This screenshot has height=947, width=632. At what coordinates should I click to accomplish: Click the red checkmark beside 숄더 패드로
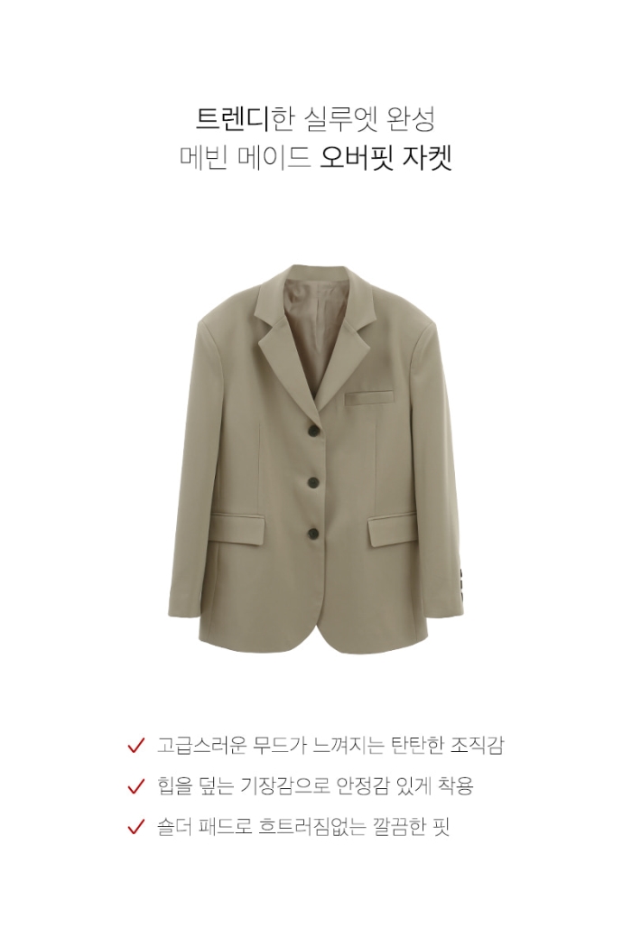pyautogui.click(x=136, y=826)
